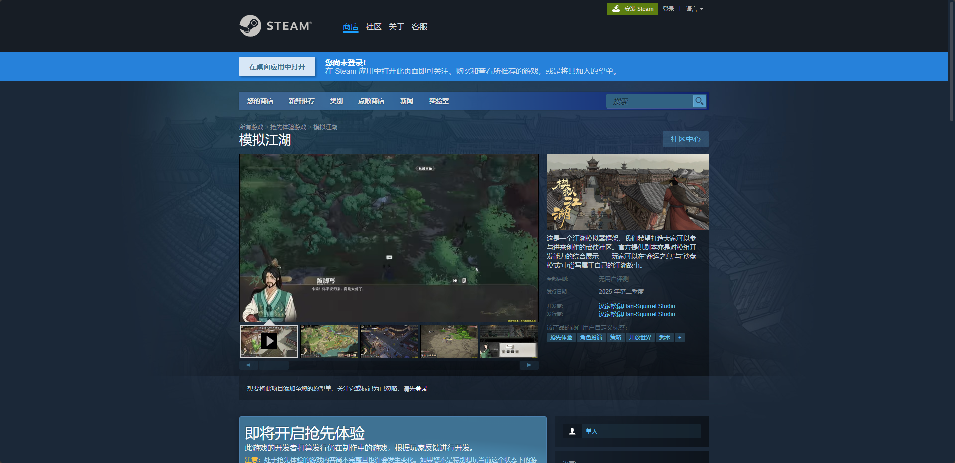Click the left arrow of thumbnail strip
This screenshot has height=463, width=955.
[248, 365]
